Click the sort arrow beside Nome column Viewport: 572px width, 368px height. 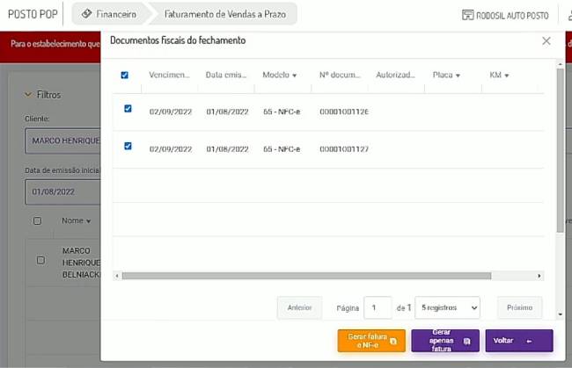tap(89, 221)
